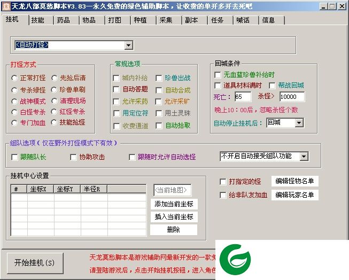349x280 pixels.
Task: Enable 跟随队长 checkbox
Action: (x=14, y=157)
